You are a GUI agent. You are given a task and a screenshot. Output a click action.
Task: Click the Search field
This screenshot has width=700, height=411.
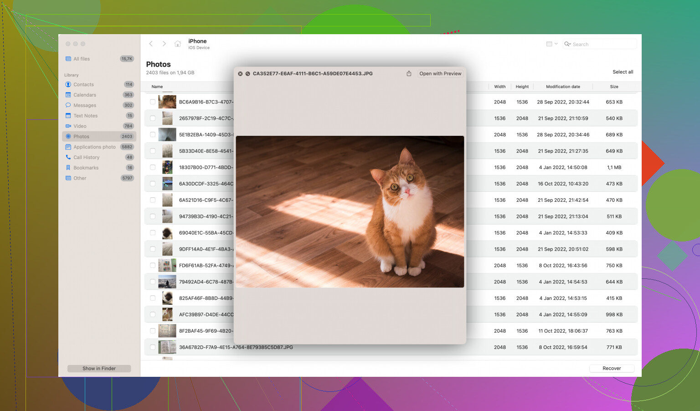pyautogui.click(x=602, y=44)
